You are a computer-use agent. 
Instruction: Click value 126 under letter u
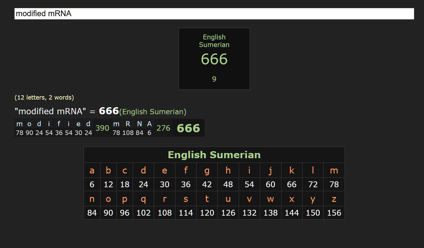click(x=228, y=213)
